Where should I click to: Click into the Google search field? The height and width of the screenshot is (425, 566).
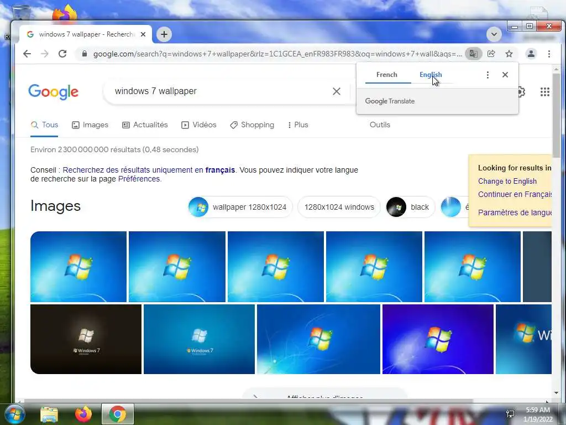[220, 91]
